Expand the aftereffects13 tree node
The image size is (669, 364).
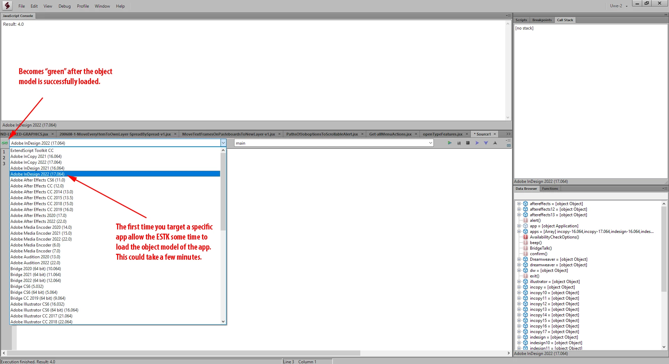pyautogui.click(x=519, y=215)
